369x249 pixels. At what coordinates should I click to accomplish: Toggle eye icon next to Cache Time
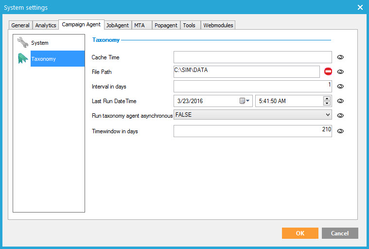(x=340, y=57)
